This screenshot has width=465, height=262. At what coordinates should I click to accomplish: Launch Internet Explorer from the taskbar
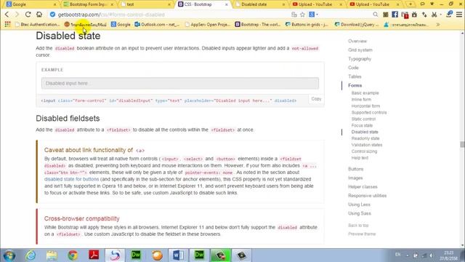coord(31,255)
